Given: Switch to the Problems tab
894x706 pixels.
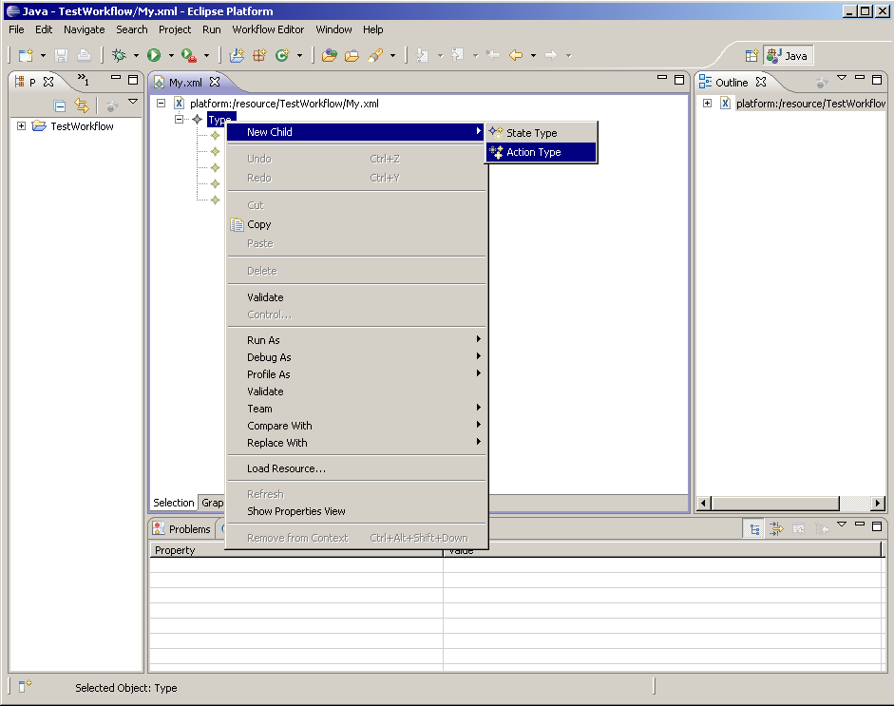Looking at the screenshot, I should [188, 529].
